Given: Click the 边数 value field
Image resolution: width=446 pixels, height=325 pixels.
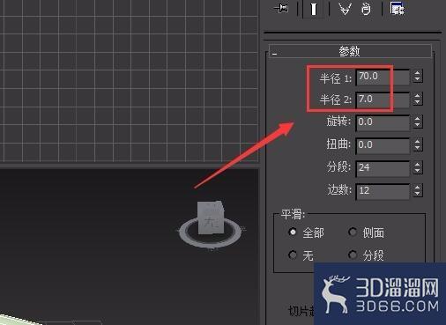Looking at the screenshot, I should point(383,191).
